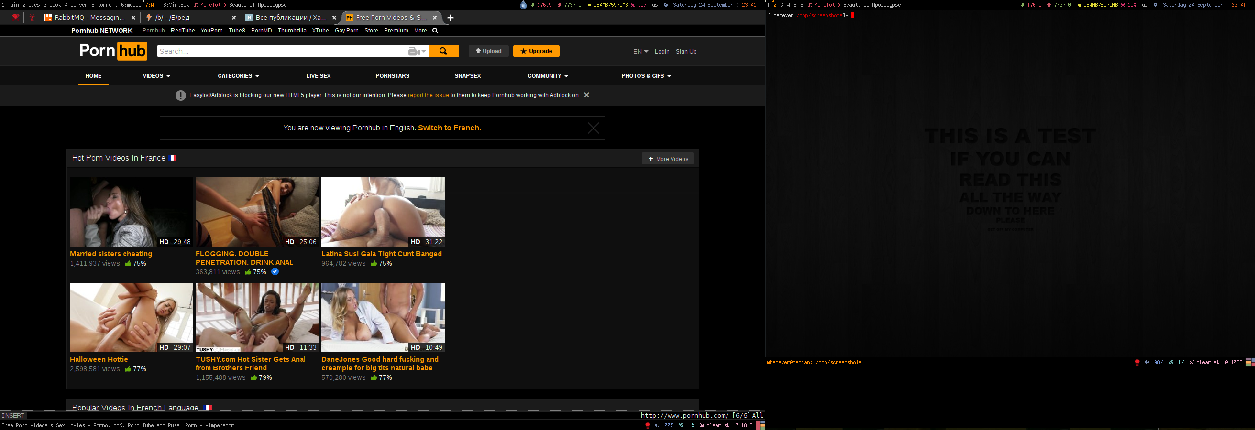
Task: Click the Login link
Action: tap(661, 52)
